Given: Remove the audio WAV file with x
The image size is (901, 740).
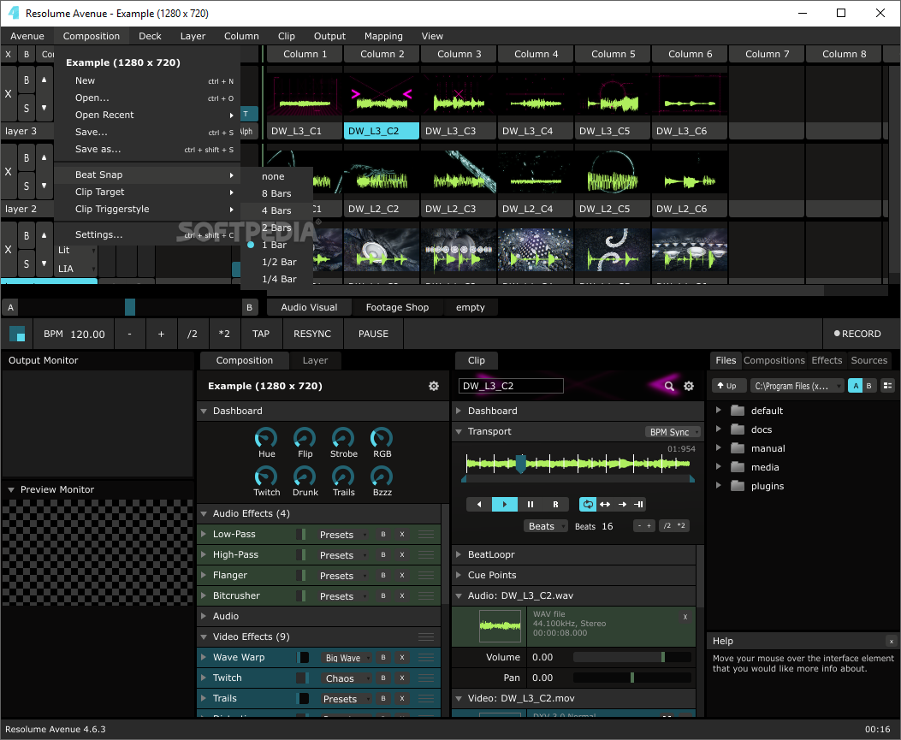Looking at the screenshot, I should 685,617.
